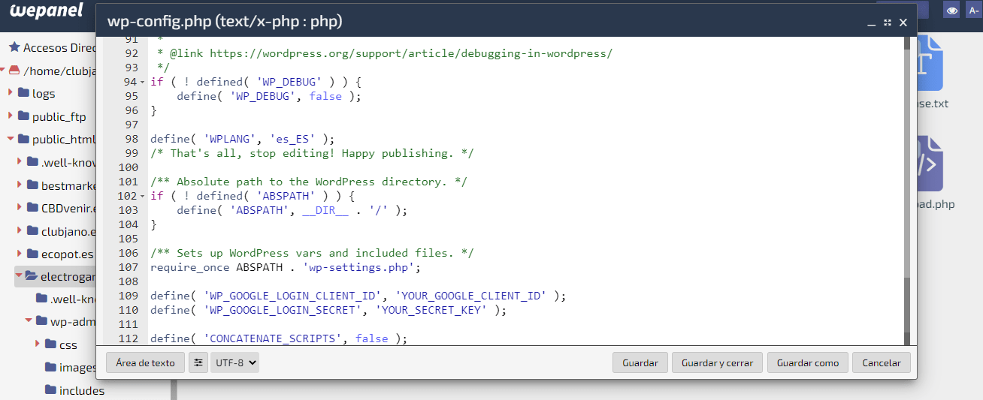
Task: Click the logs folder icon
Action: coord(23,94)
